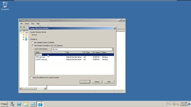
Task: Show hidden tray icons arrow
Action: pos(168,104)
